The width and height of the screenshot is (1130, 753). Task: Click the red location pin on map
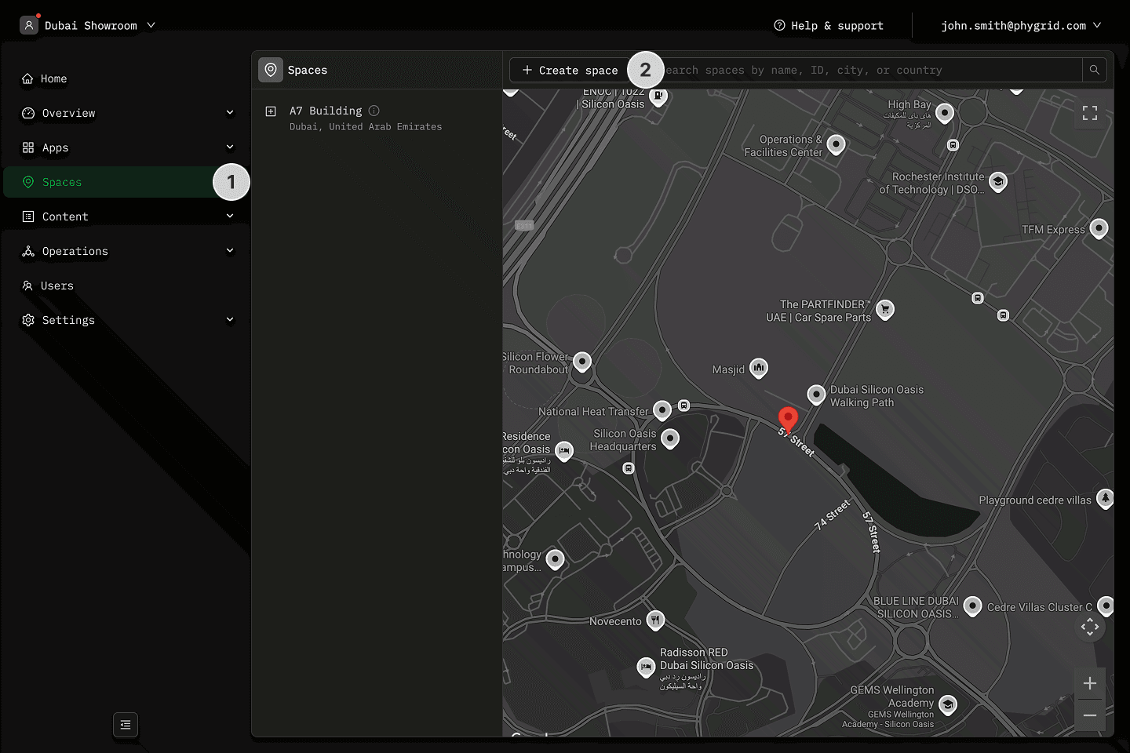(788, 418)
